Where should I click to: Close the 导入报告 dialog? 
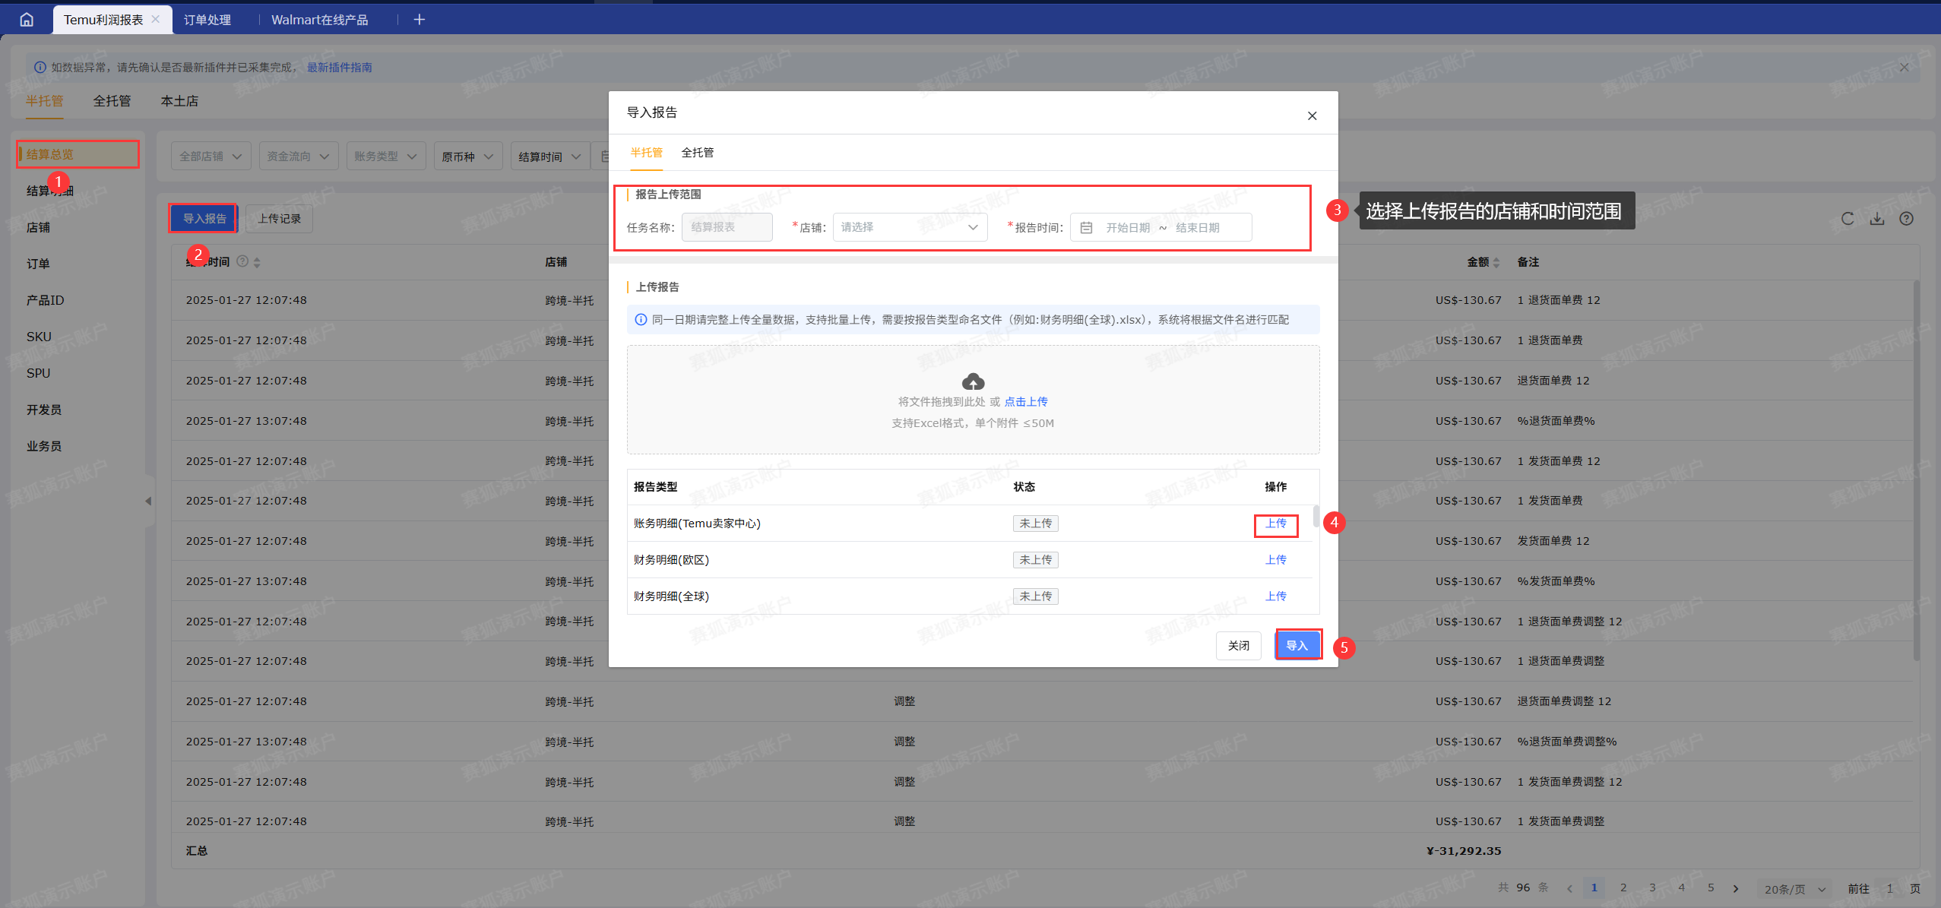(x=1312, y=115)
